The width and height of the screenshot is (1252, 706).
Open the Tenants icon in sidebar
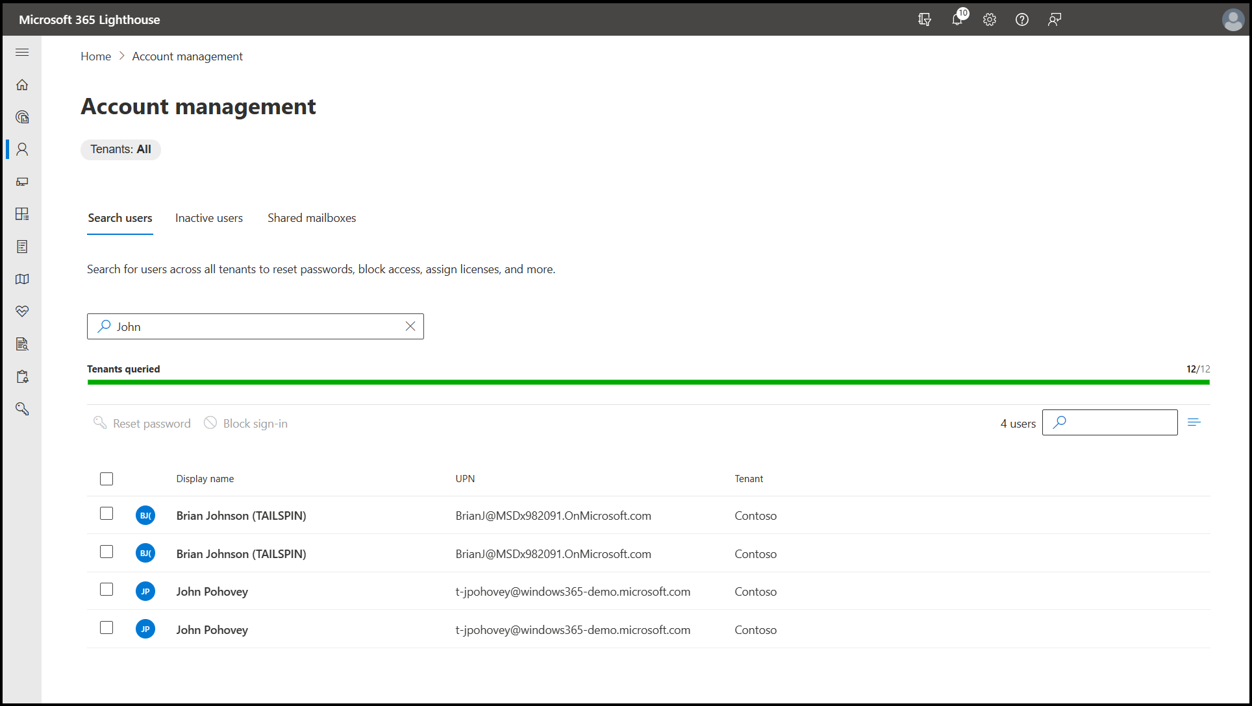click(x=22, y=117)
